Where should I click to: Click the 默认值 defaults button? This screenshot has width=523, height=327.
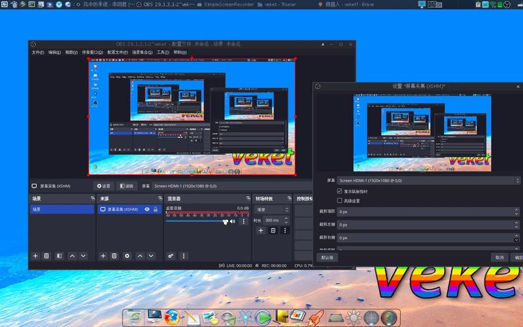click(x=327, y=258)
